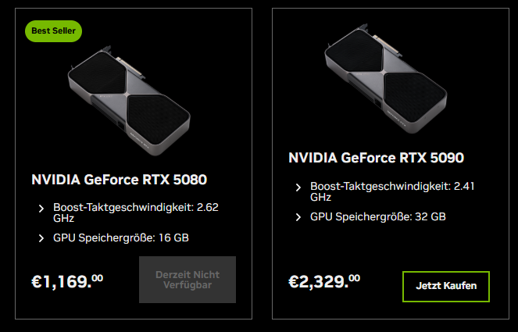Click the .00 cents of the RTX 5090 price
Image resolution: width=518 pixels, height=332 pixels.
pos(354,277)
